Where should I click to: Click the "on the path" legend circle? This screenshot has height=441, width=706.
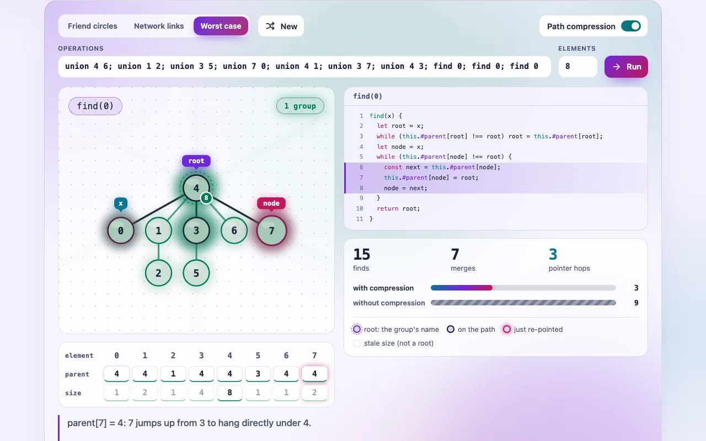point(451,329)
